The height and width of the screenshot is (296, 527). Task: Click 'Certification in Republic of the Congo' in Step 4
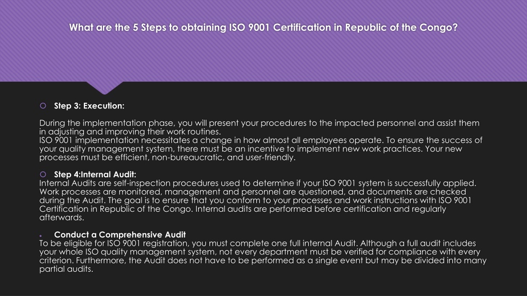coord(116,209)
